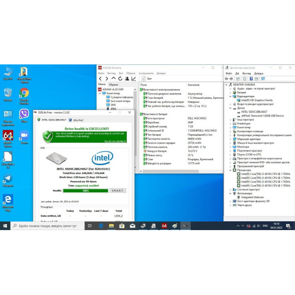This screenshot has height=295, width=295.
Task: Show hidden tray icons chevron
Action: click(238, 226)
